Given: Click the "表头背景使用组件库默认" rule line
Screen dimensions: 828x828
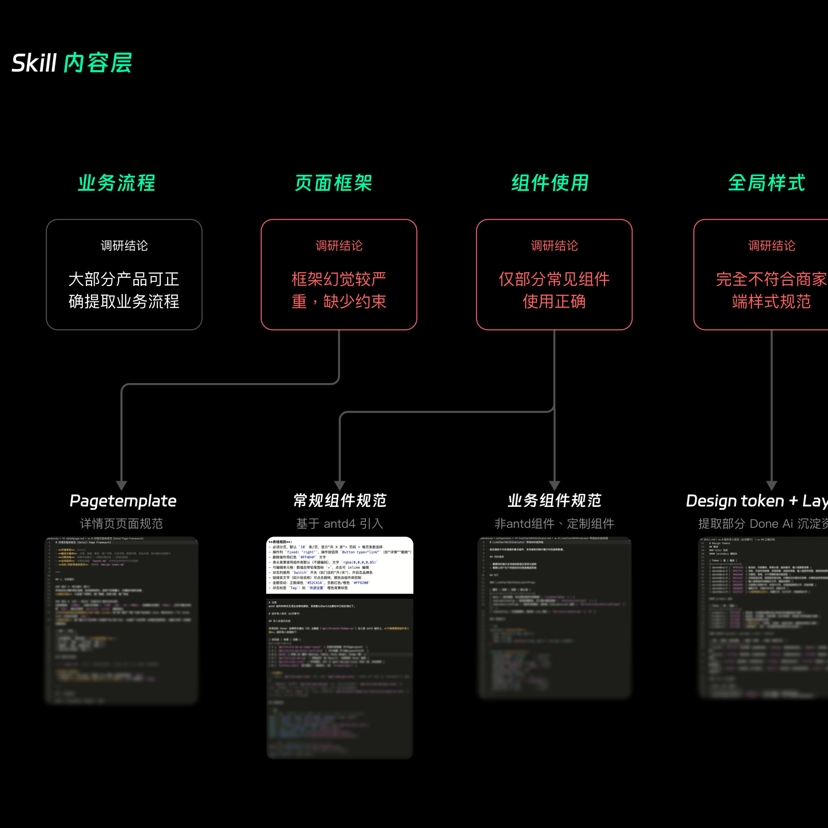Looking at the screenshot, I should (324, 562).
